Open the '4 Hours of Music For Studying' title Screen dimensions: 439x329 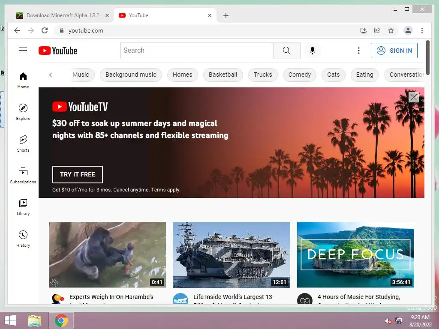359,297
